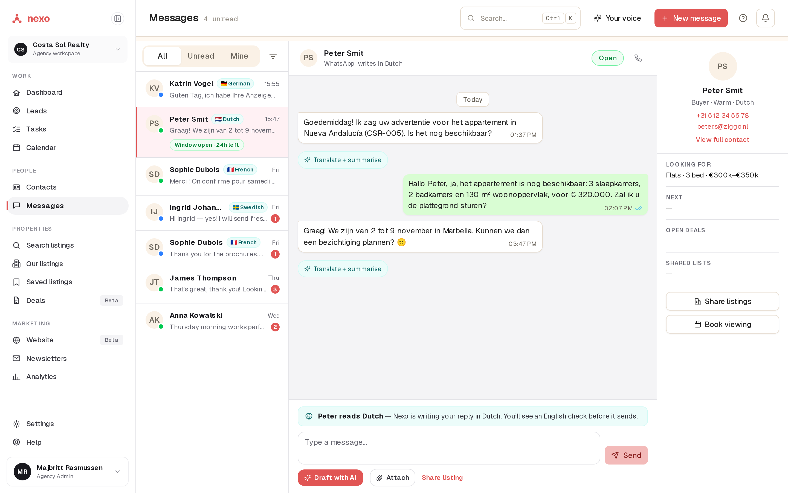The height and width of the screenshot is (493, 788).
Task: Open Website marketing page
Action: (x=68, y=340)
